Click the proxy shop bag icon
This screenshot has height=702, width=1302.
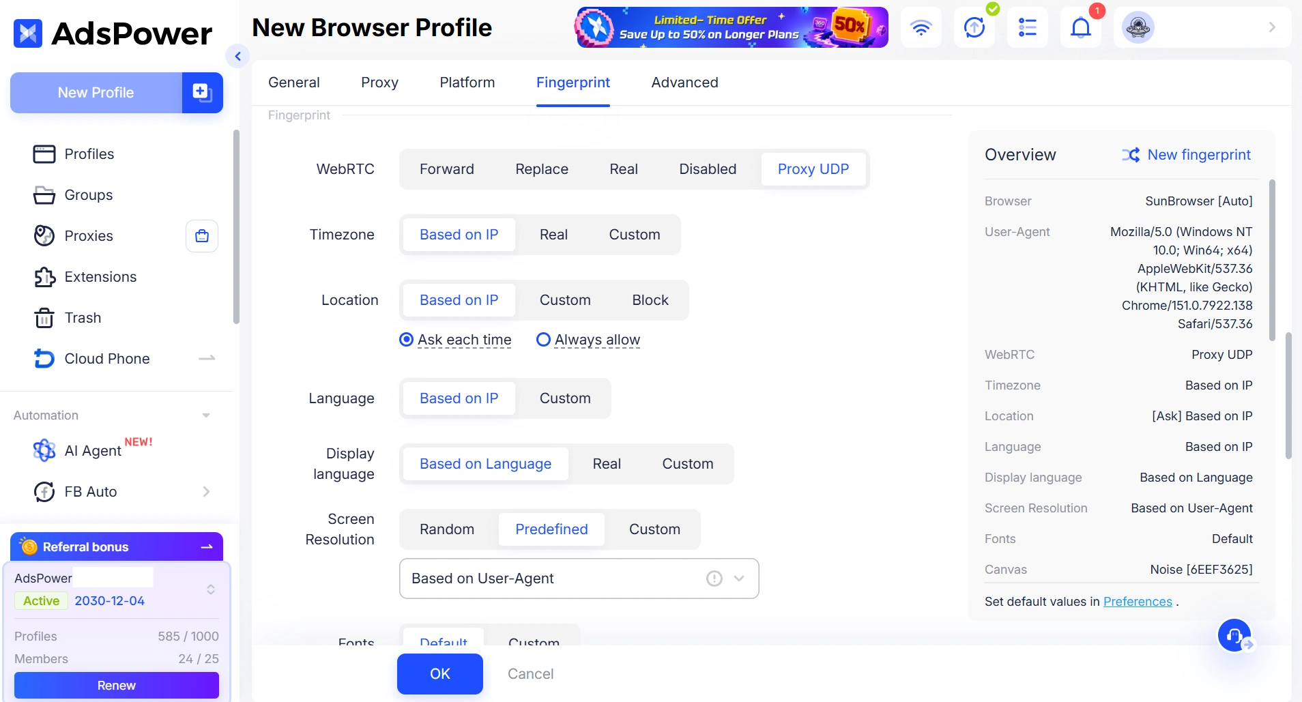(x=202, y=236)
